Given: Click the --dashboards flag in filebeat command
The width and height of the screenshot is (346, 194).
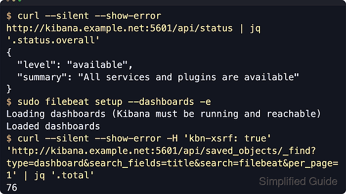Looking at the screenshot, I should tap(161, 102).
